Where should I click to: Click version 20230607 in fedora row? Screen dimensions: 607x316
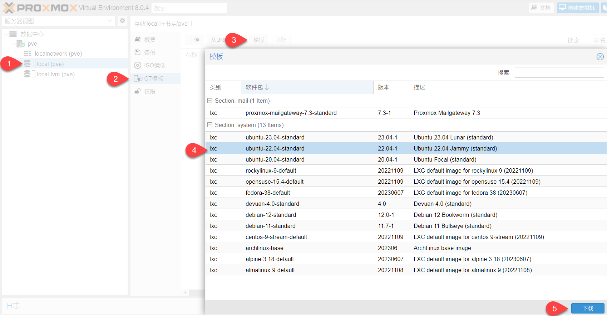click(x=391, y=193)
